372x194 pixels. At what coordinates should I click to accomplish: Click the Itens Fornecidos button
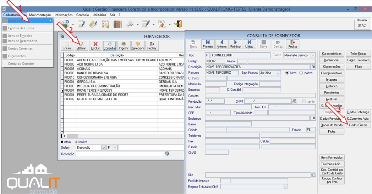pos(332,158)
